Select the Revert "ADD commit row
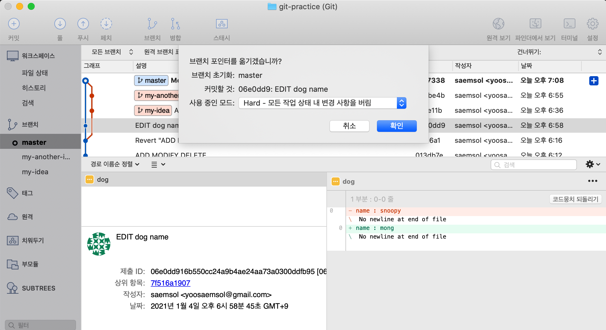This screenshot has width=606, height=330. point(157,140)
